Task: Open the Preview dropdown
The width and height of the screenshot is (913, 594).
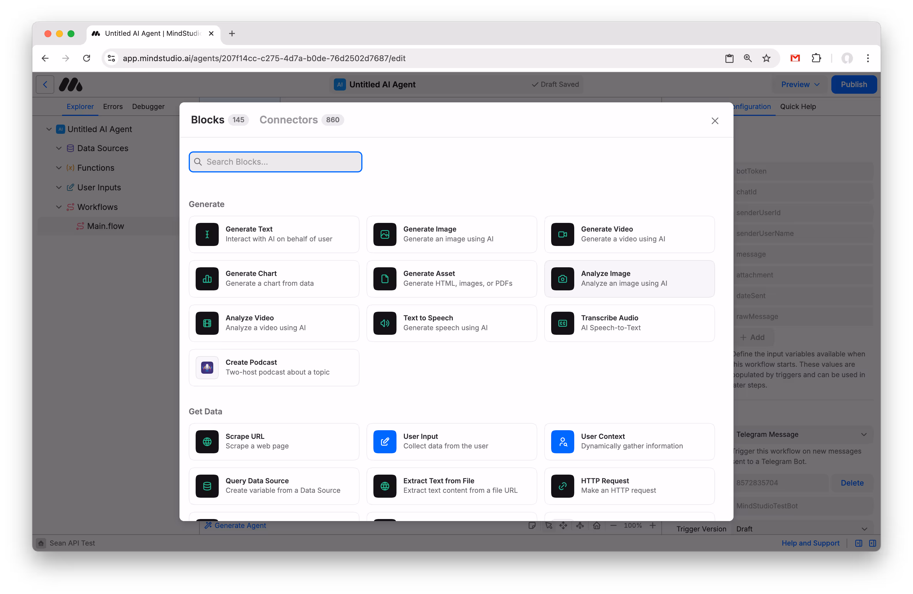Action: point(799,84)
